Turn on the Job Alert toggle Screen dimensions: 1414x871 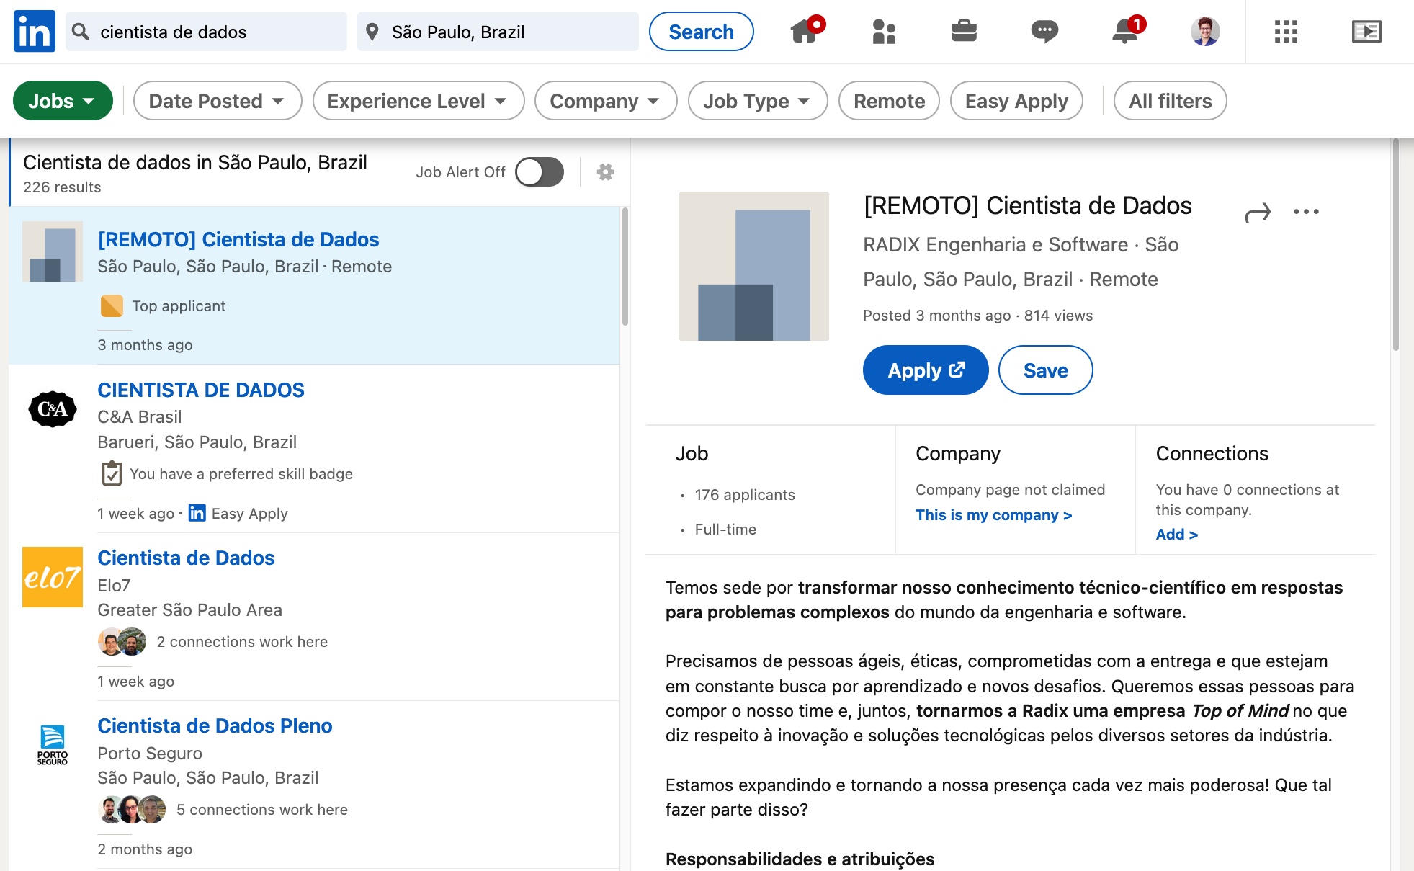tap(540, 172)
